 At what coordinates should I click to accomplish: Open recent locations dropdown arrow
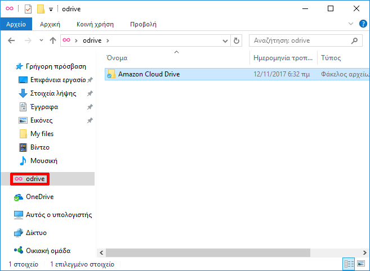point(41,40)
